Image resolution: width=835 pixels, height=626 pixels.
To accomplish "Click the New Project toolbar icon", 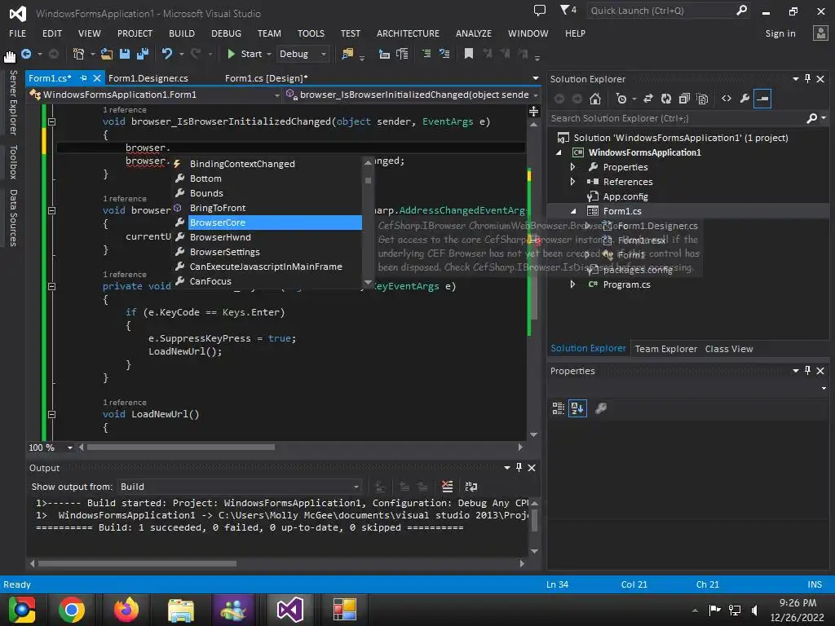I will pyautogui.click(x=78, y=54).
